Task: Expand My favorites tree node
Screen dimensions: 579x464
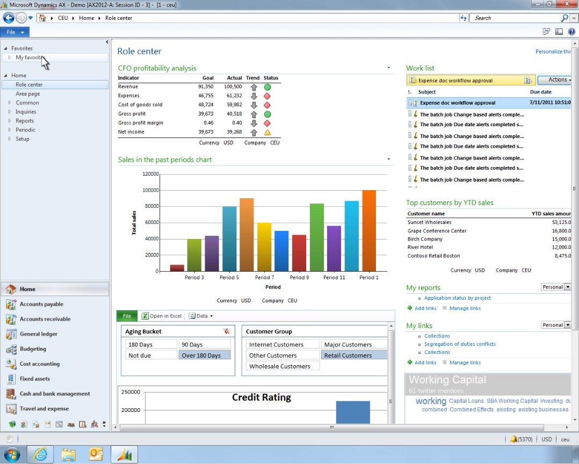Action: coord(10,57)
